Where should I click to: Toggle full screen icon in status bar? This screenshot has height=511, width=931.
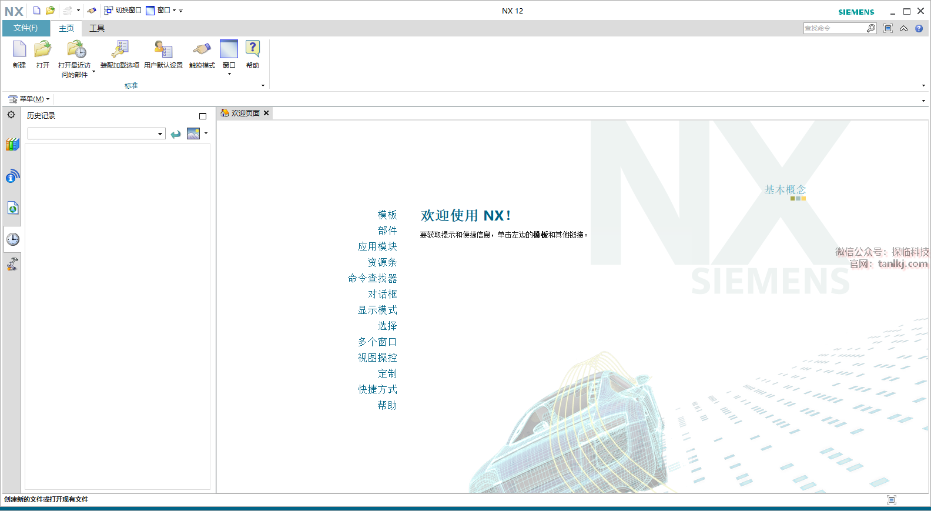(x=892, y=500)
